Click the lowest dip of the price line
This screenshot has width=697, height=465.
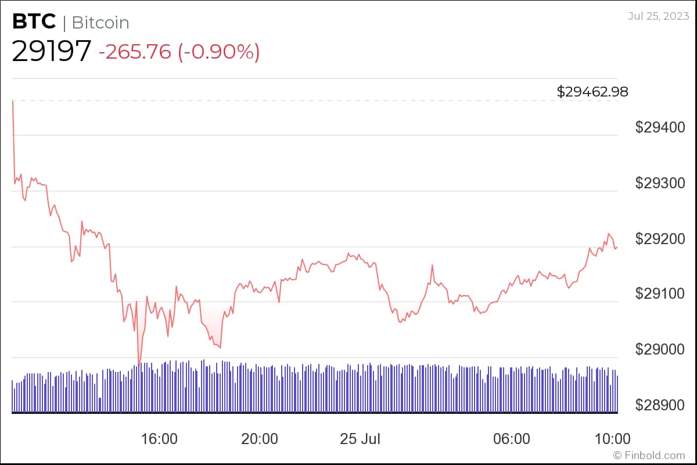pyautogui.click(x=138, y=363)
